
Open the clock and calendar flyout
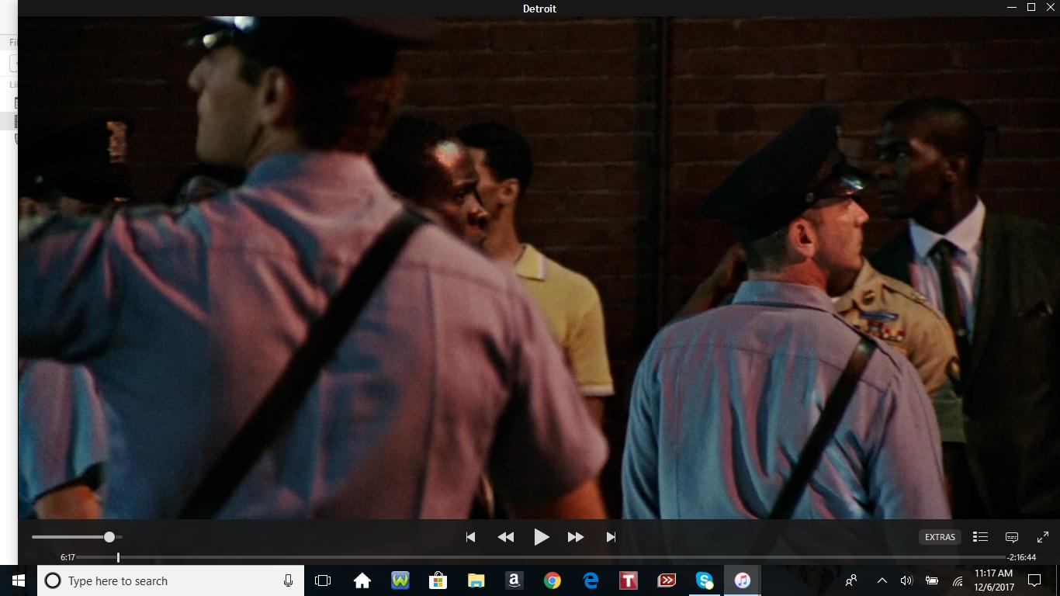coord(993,580)
